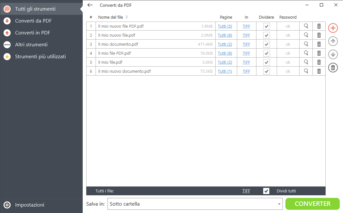Add a file with the red plus button
343x213 pixels.
(333, 28)
